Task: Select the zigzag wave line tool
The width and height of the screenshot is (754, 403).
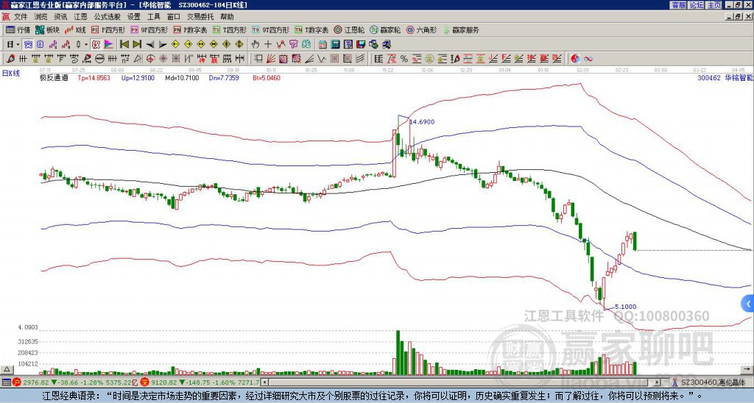Action: [x=320, y=59]
